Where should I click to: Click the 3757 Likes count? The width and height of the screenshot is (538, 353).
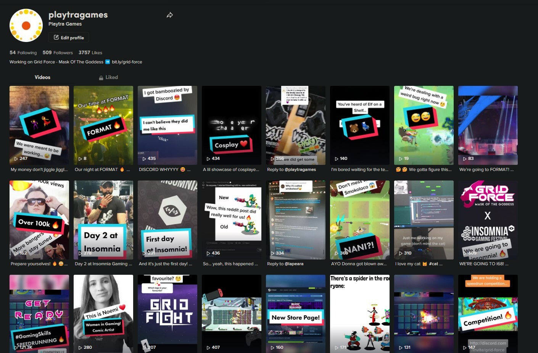90,53
